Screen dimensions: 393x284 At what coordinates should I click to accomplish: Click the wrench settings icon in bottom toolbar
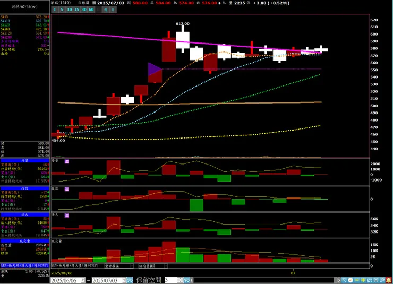(382, 280)
